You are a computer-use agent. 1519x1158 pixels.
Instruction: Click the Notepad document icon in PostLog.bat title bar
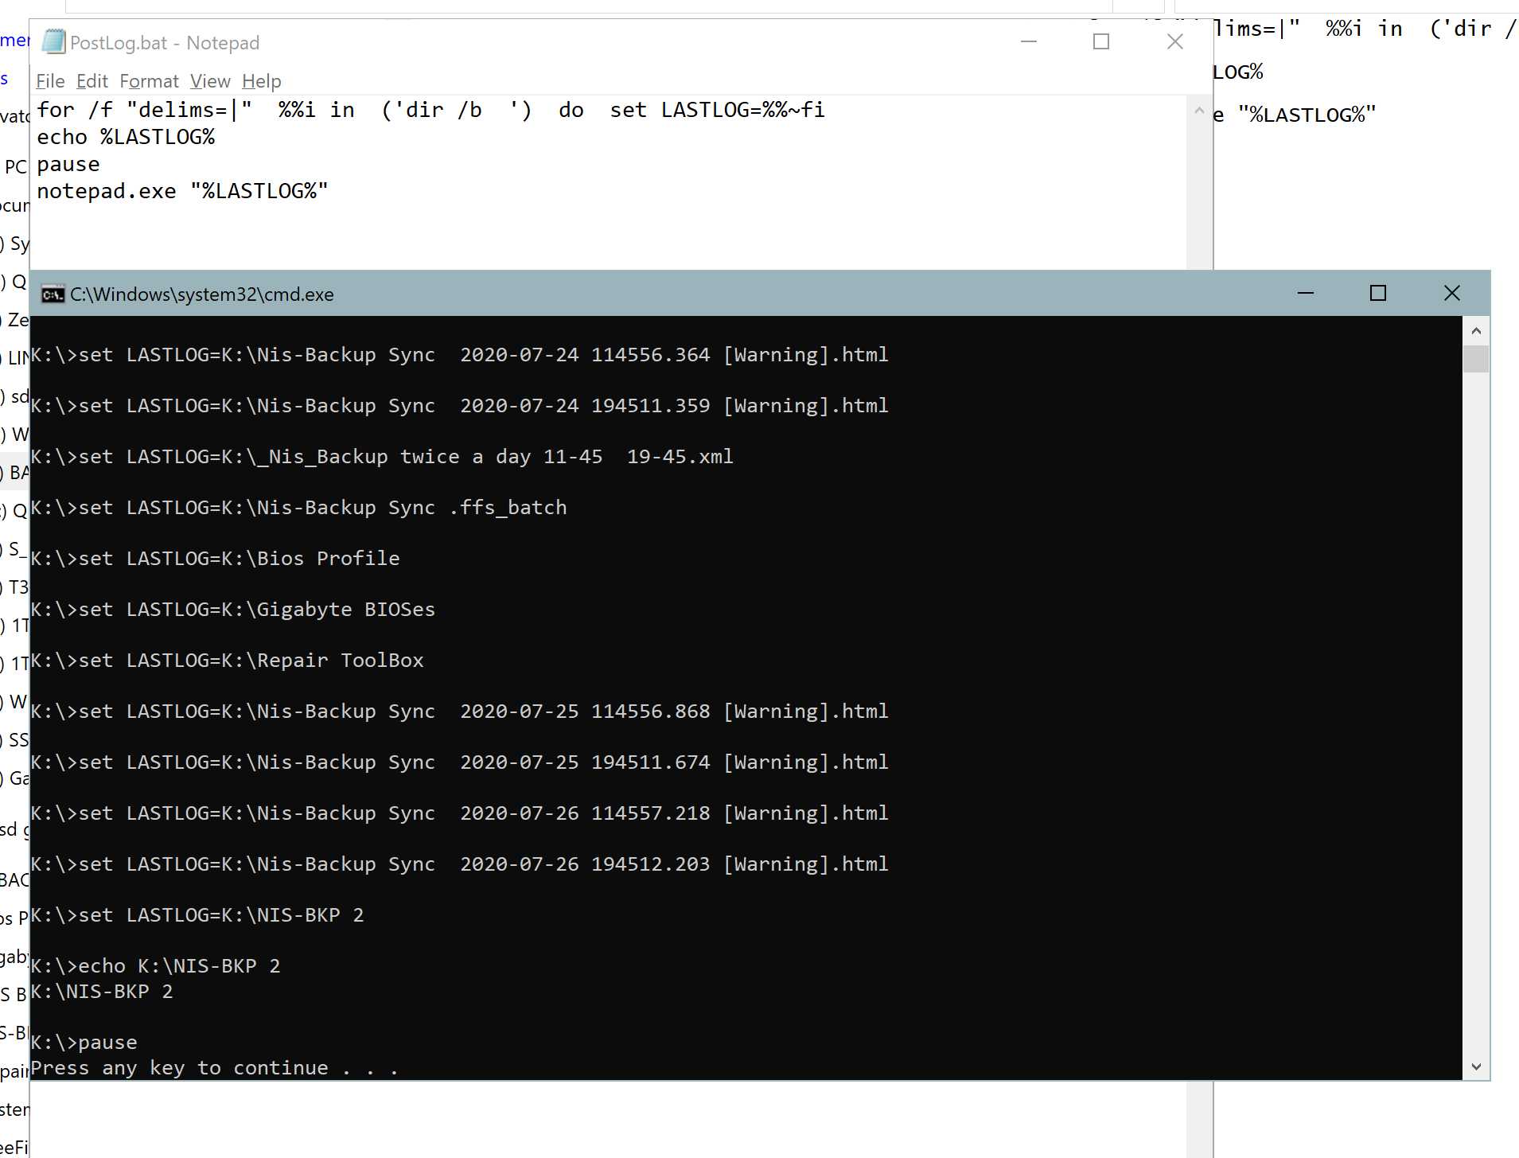(53, 41)
